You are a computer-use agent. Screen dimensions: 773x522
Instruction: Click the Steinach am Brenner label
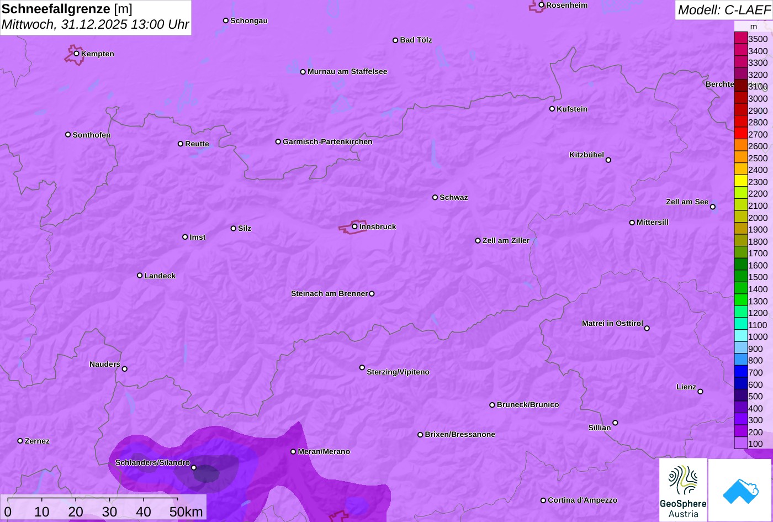pyautogui.click(x=329, y=294)
